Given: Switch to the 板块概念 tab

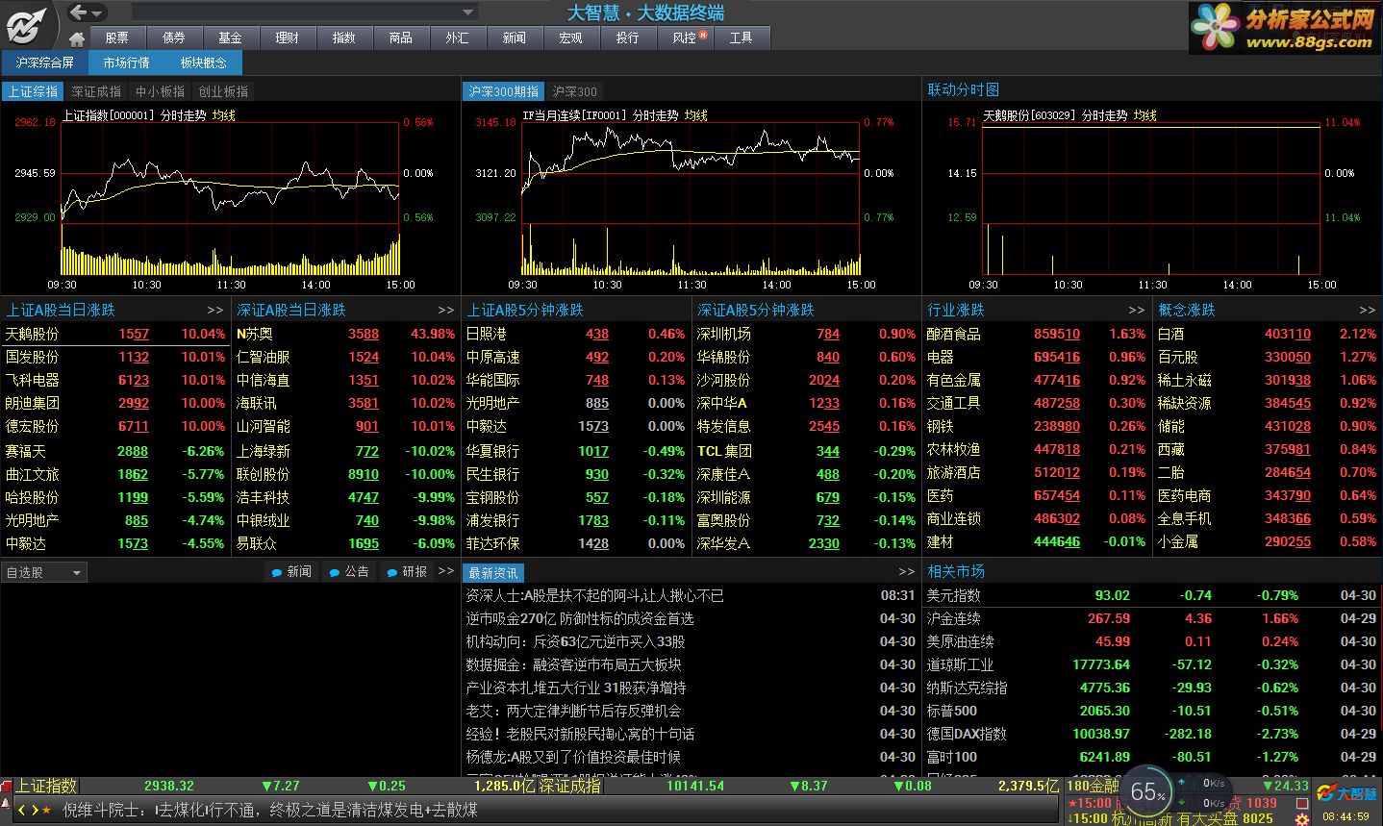Looking at the screenshot, I should [203, 63].
